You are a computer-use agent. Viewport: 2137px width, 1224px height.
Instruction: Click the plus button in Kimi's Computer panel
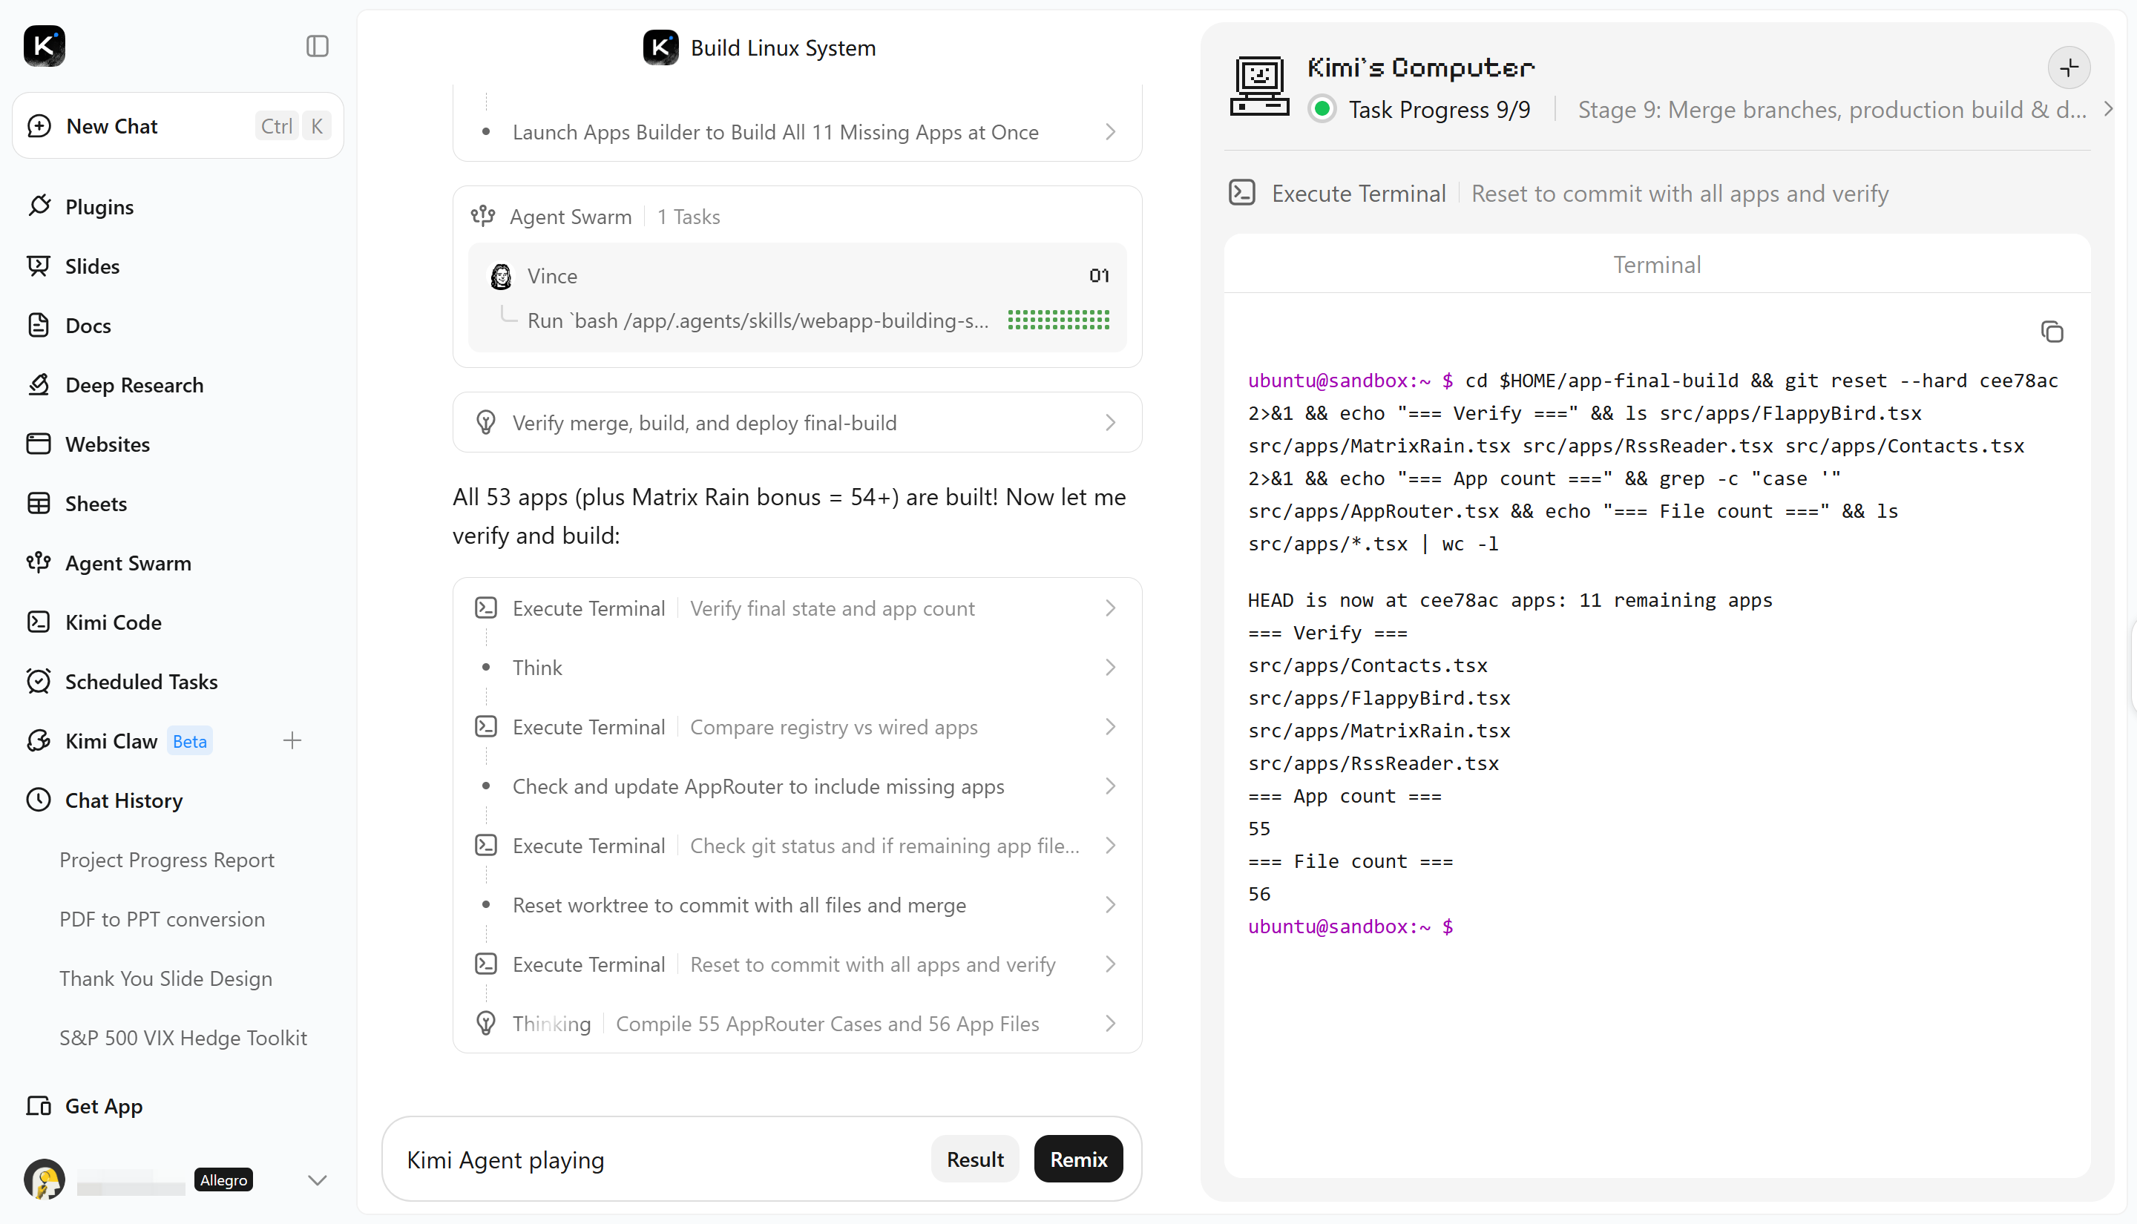(2069, 68)
